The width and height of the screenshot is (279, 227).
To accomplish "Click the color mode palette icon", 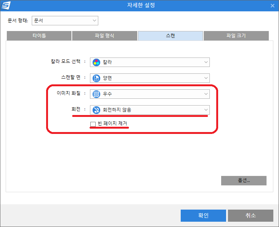I will pos(96,62).
